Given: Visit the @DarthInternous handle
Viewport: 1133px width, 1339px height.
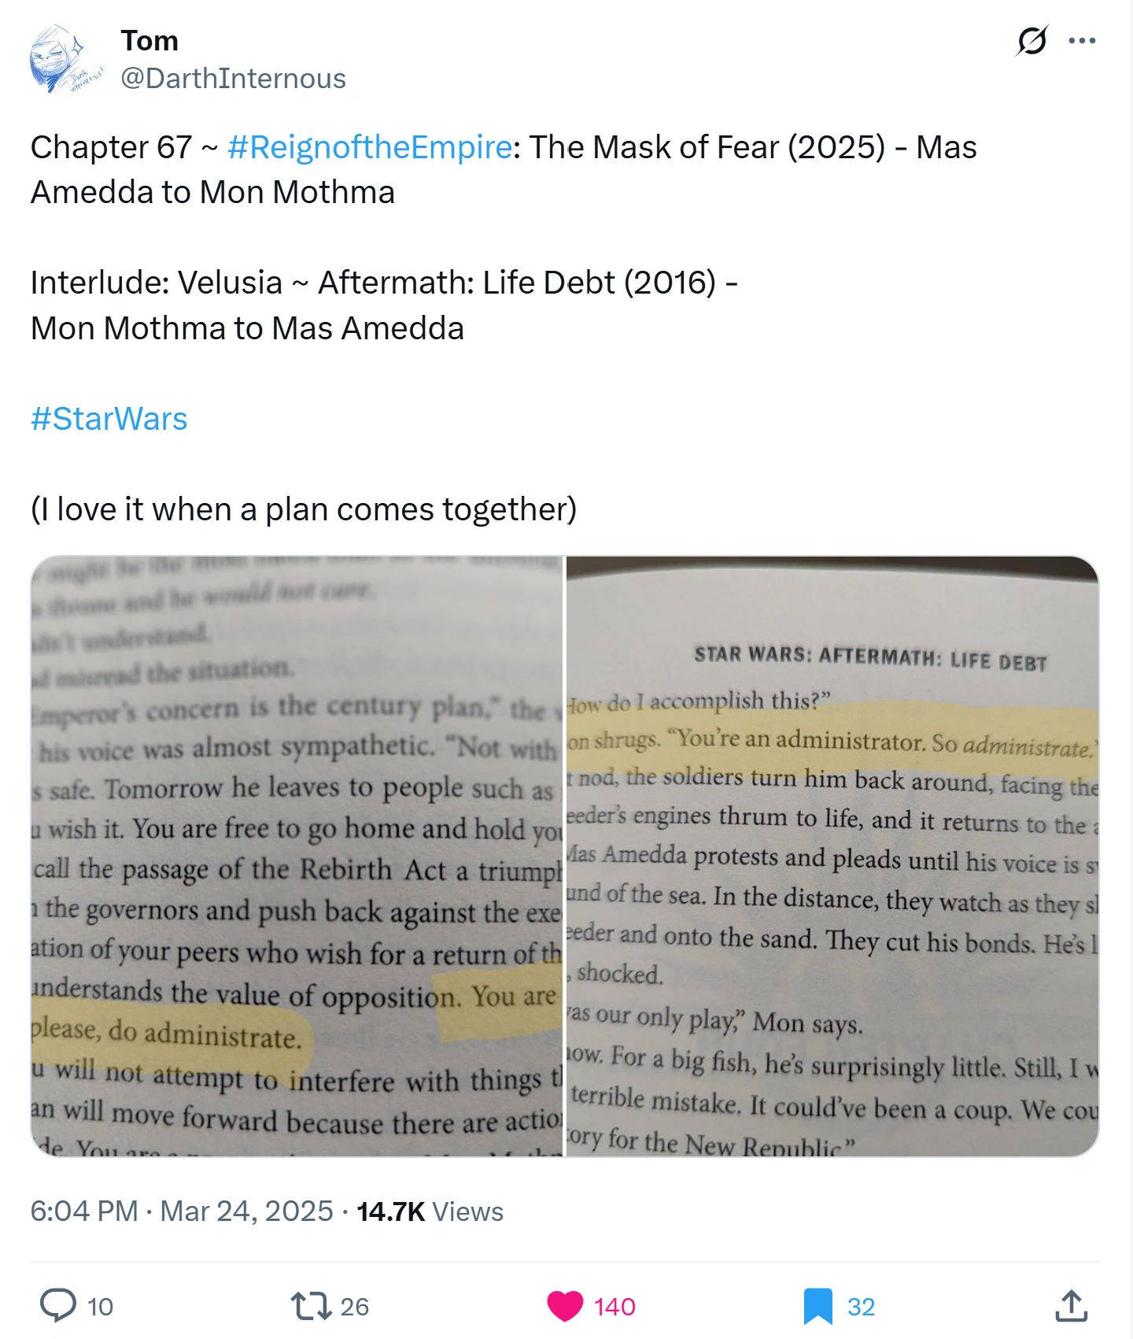Looking at the screenshot, I should point(233,79).
